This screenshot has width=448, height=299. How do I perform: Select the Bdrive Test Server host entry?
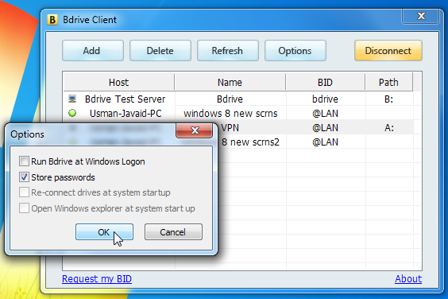(126, 99)
